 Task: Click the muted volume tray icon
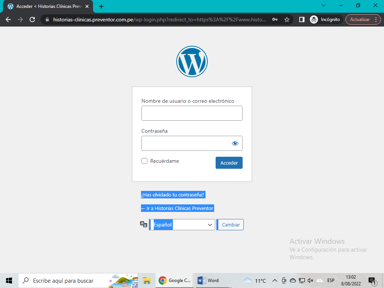(x=310, y=280)
